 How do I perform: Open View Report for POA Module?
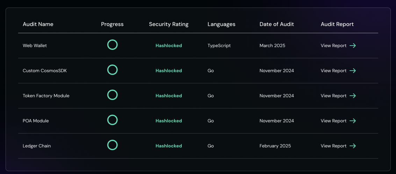333,121
